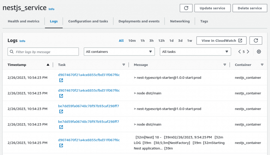
Task: Open the Task column filter icon
Action: point(123,65)
